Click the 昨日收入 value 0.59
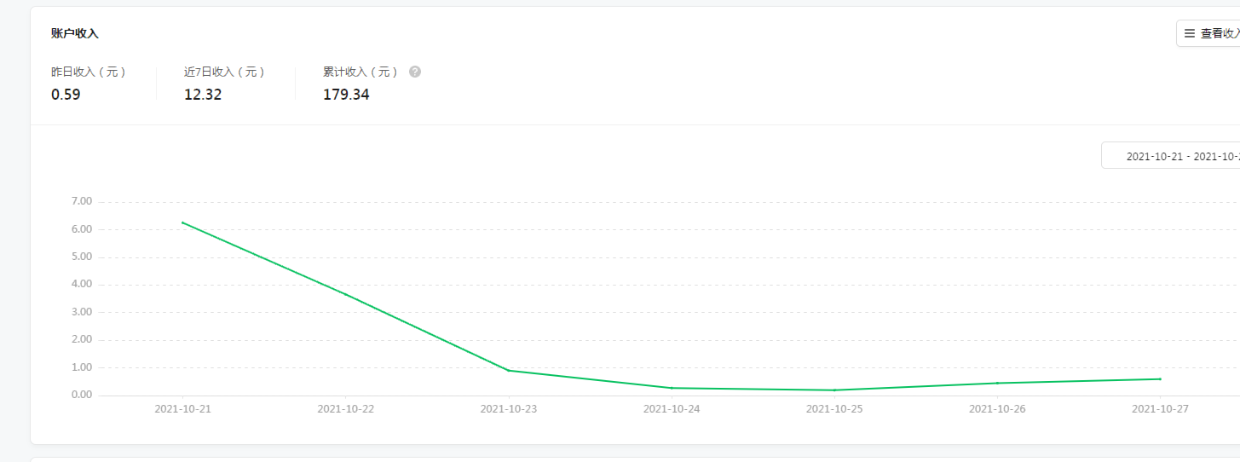The width and height of the screenshot is (1240, 462). pyautogui.click(x=66, y=95)
